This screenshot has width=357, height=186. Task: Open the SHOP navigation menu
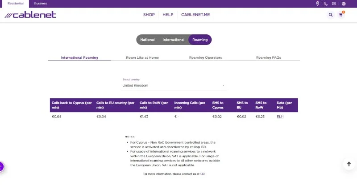pos(149,15)
